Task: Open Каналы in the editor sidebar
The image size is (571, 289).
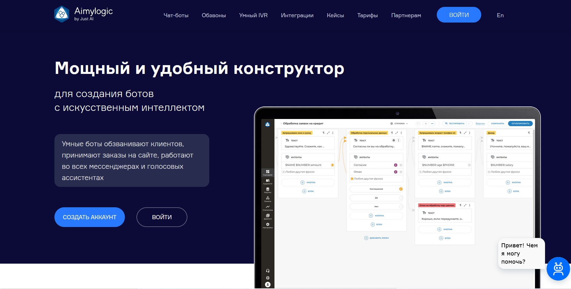Action: 268,199
